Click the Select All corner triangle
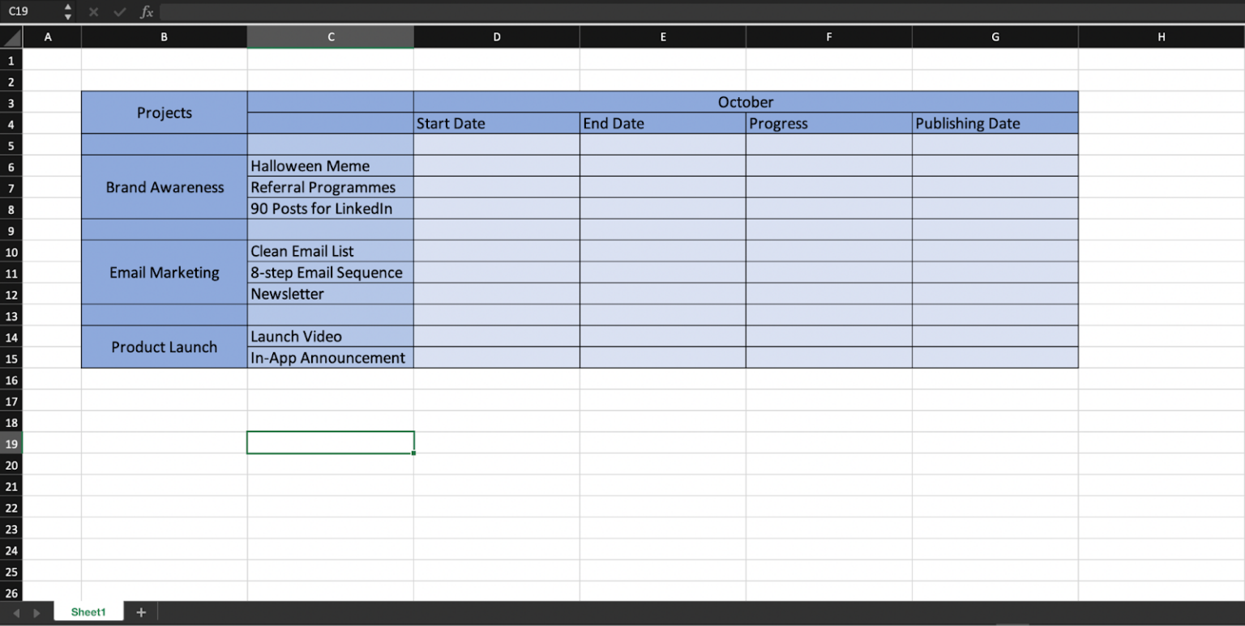This screenshot has width=1245, height=626. [11, 37]
